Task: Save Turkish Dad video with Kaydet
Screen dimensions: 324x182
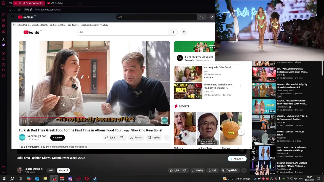Action: point(154,138)
